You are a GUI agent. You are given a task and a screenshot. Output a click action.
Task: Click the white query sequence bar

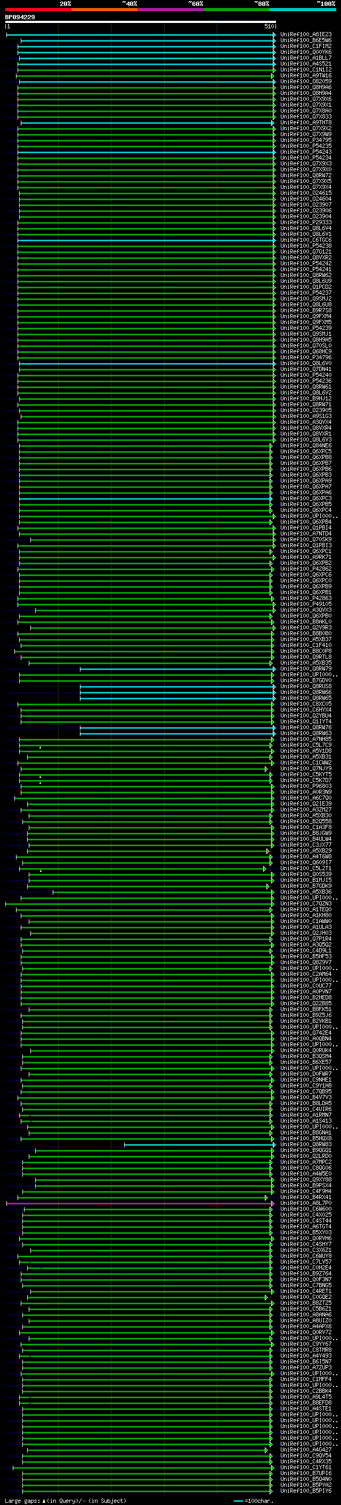141,22
